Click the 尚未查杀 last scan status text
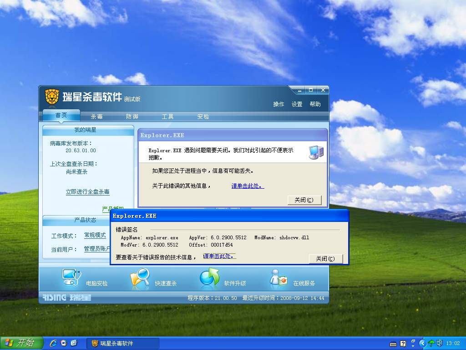 coord(76,172)
